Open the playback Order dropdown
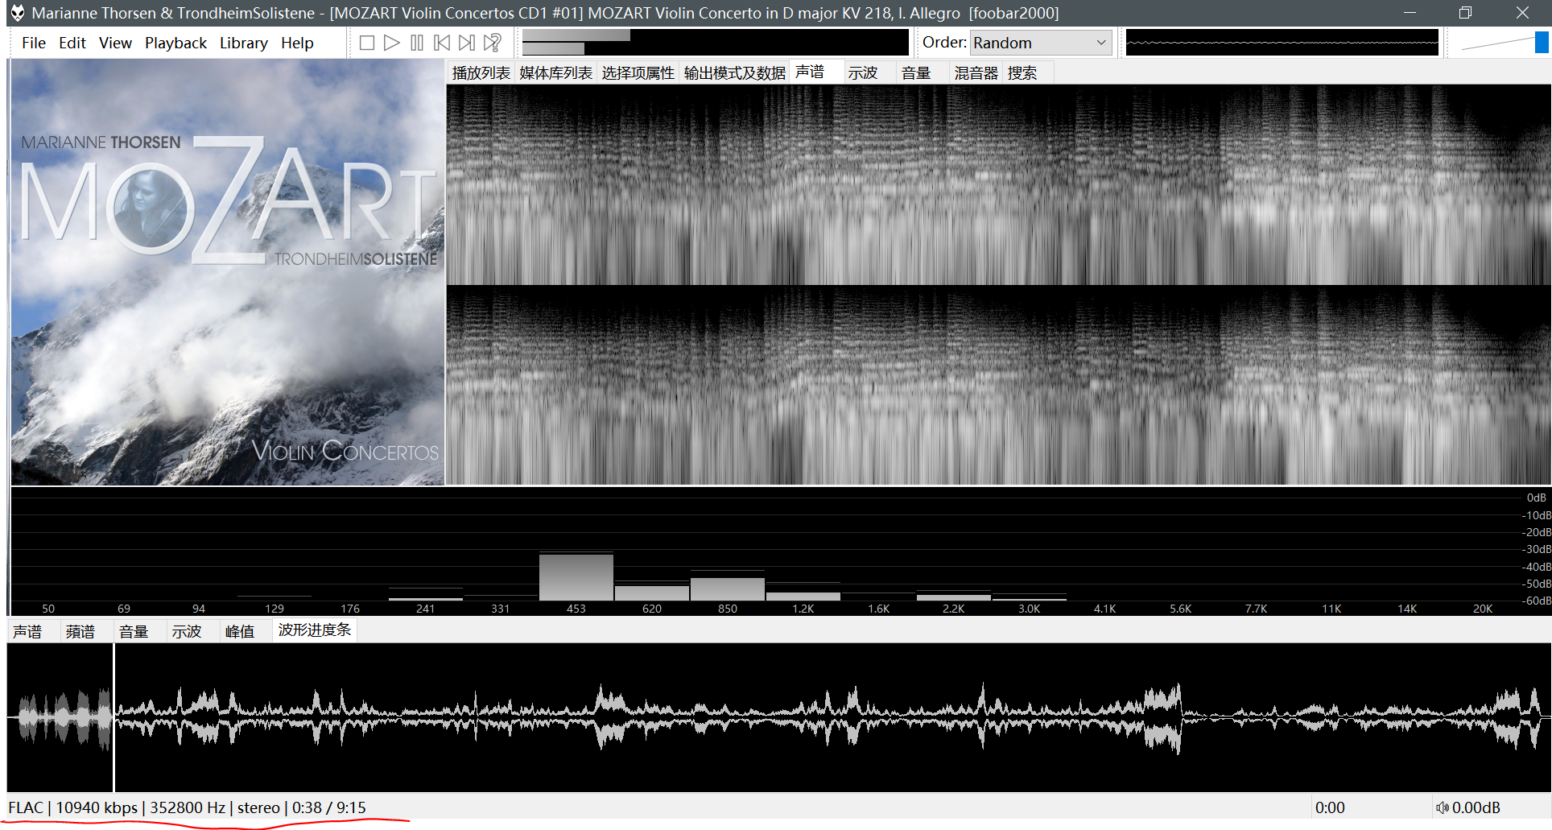The height and width of the screenshot is (830, 1552). [1041, 43]
